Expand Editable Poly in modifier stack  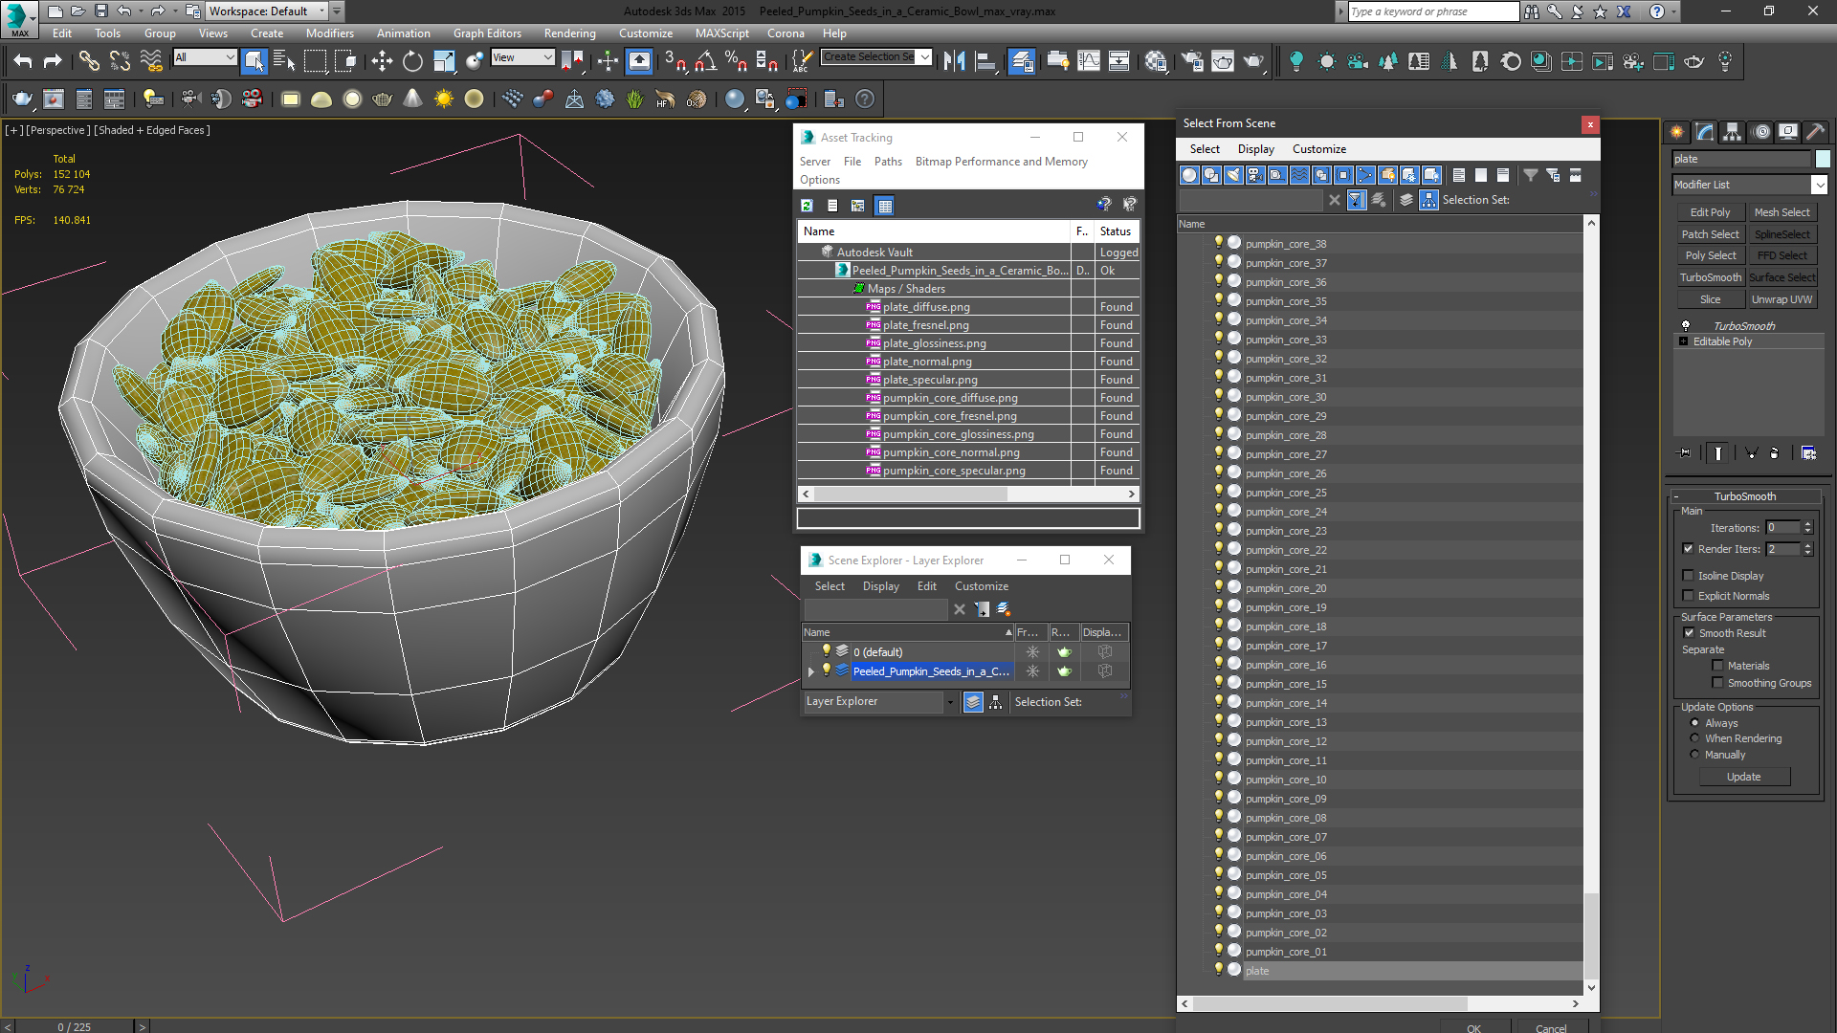pyautogui.click(x=1684, y=341)
